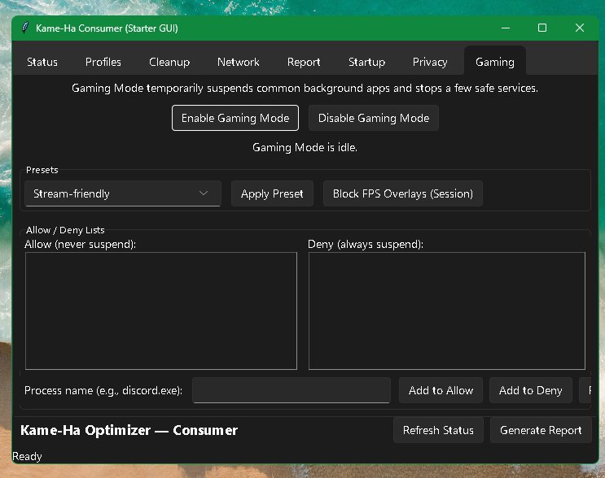The height and width of the screenshot is (478, 605).
Task: Select the Network tab
Action: [238, 62]
